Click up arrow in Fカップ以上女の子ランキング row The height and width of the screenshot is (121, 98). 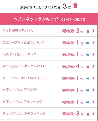(88, 114)
